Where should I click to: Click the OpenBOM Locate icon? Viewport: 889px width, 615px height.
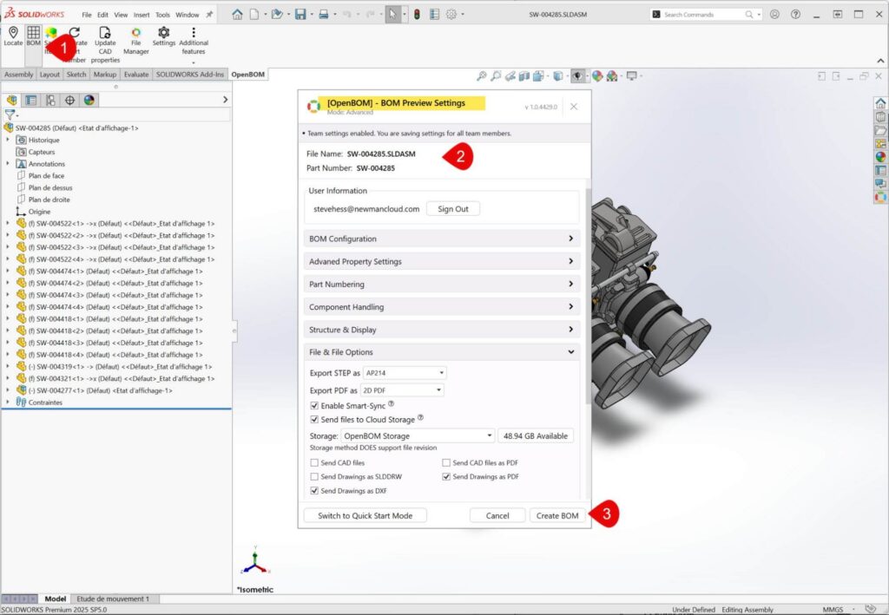(13, 32)
